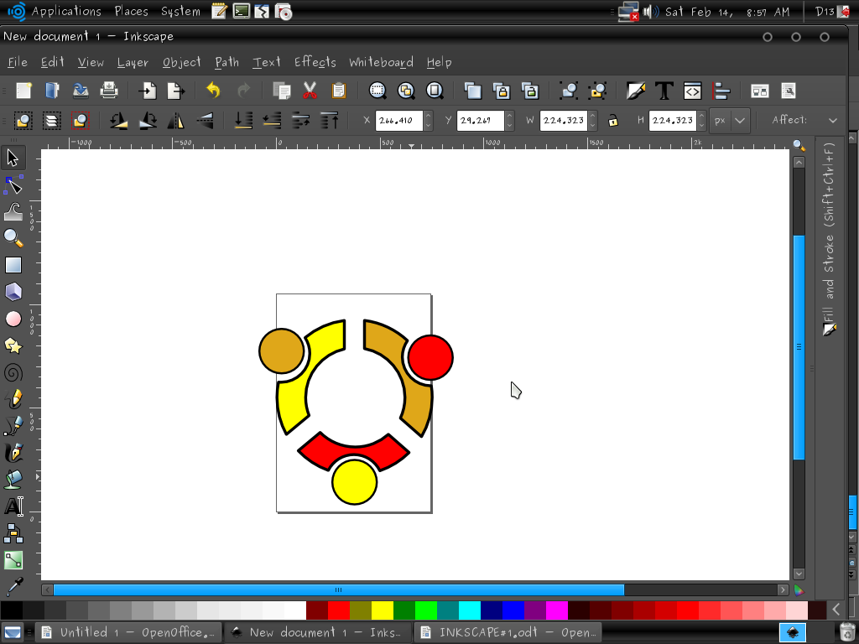The width and height of the screenshot is (859, 644).
Task: Rotate selection 90 degrees counter-clockwise
Action: [x=118, y=120]
